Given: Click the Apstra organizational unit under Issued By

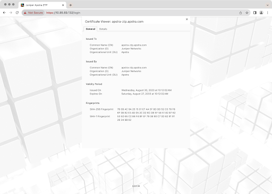Looking at the screenshot, I should pos(125,75).
